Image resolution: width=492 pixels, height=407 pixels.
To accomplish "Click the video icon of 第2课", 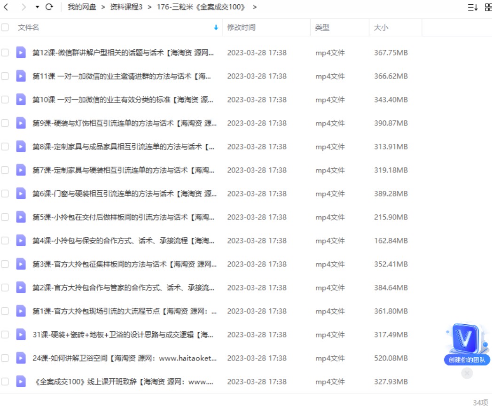I will (x=21, y=288).
